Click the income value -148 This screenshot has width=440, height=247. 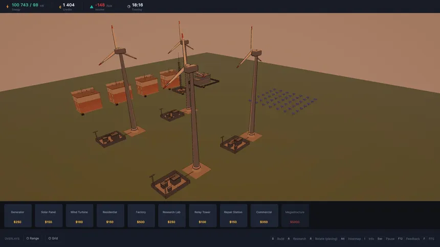tap(100, 5)
